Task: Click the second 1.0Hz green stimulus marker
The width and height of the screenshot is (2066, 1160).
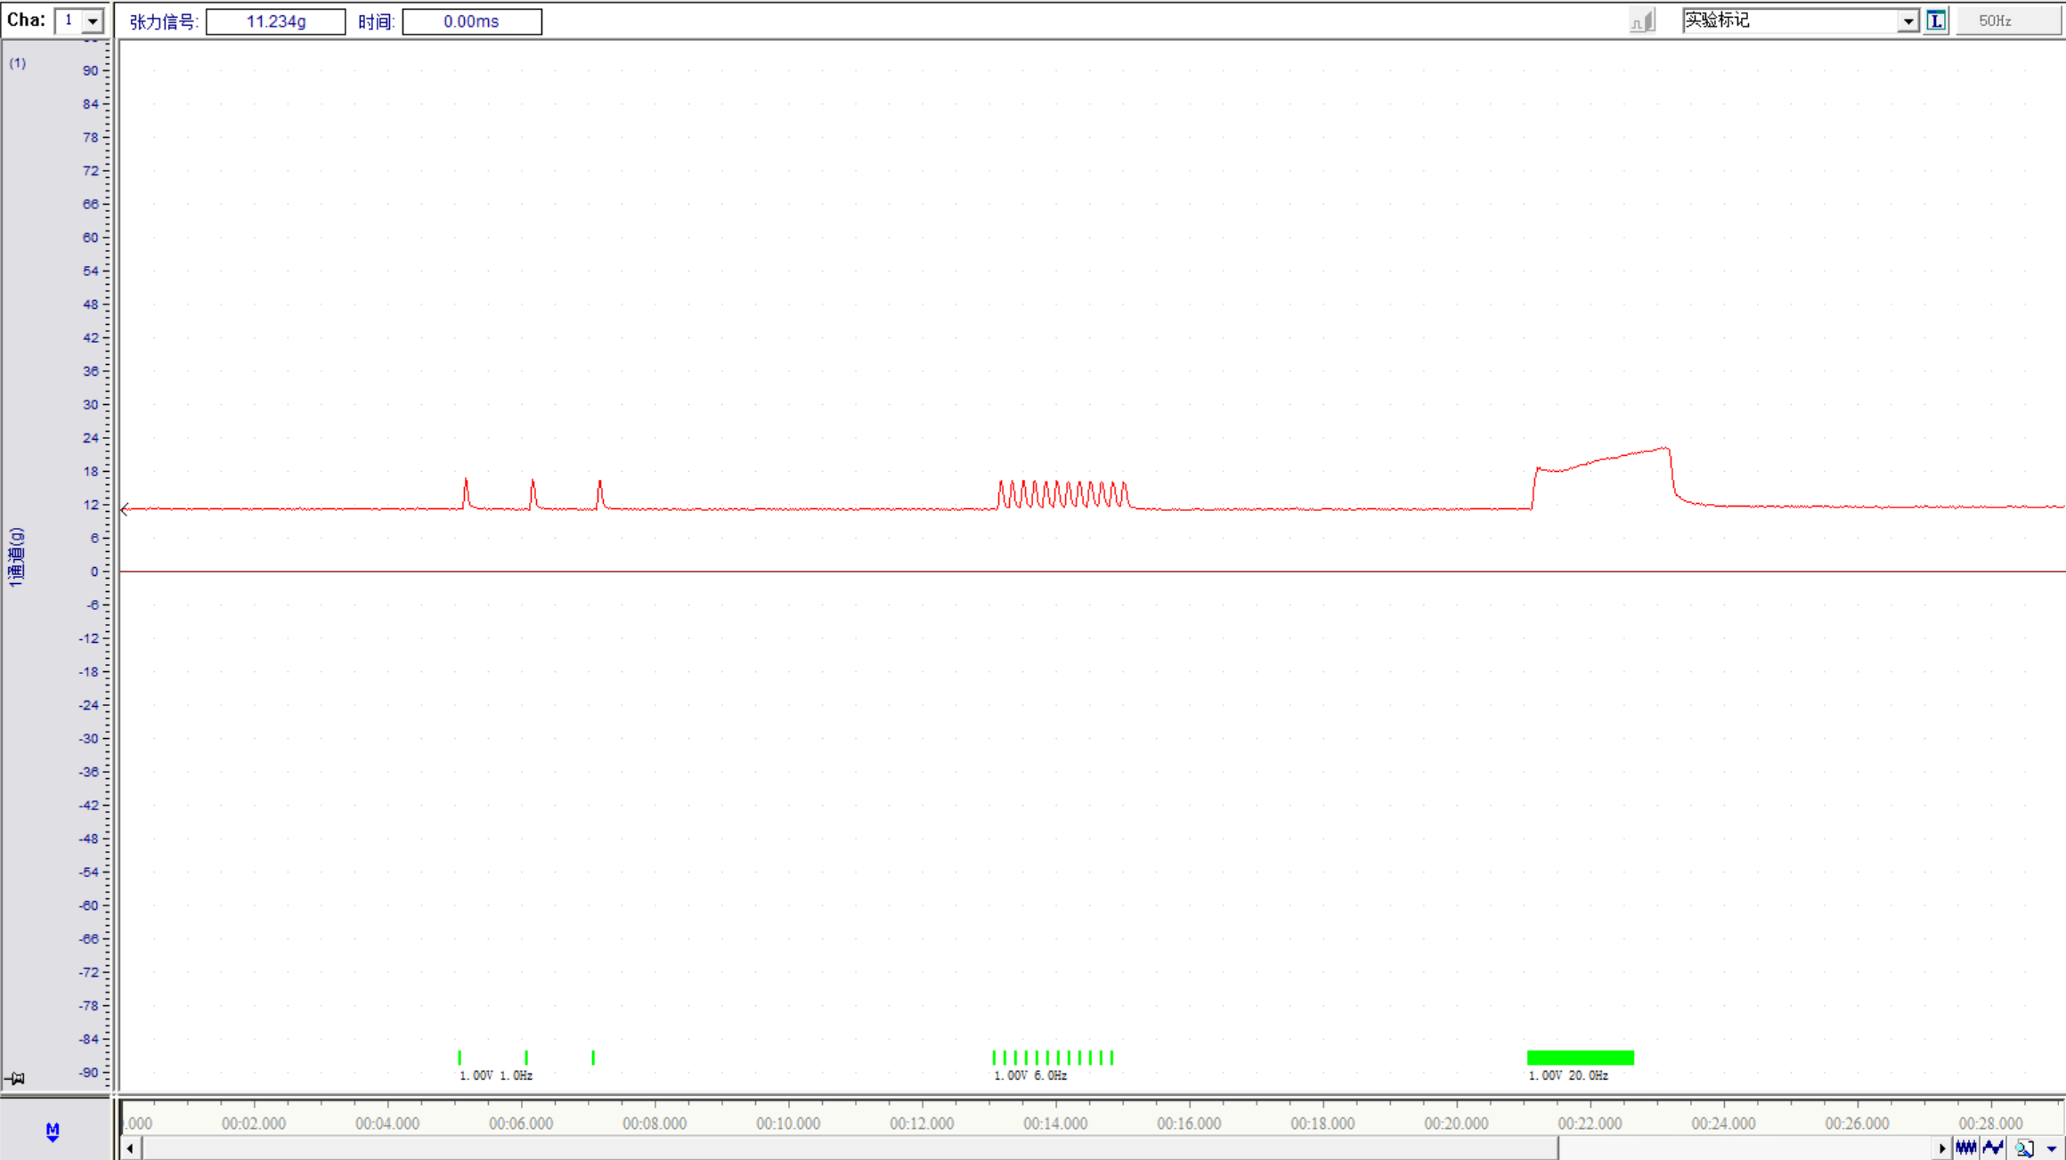Action: pos(526,1058)
